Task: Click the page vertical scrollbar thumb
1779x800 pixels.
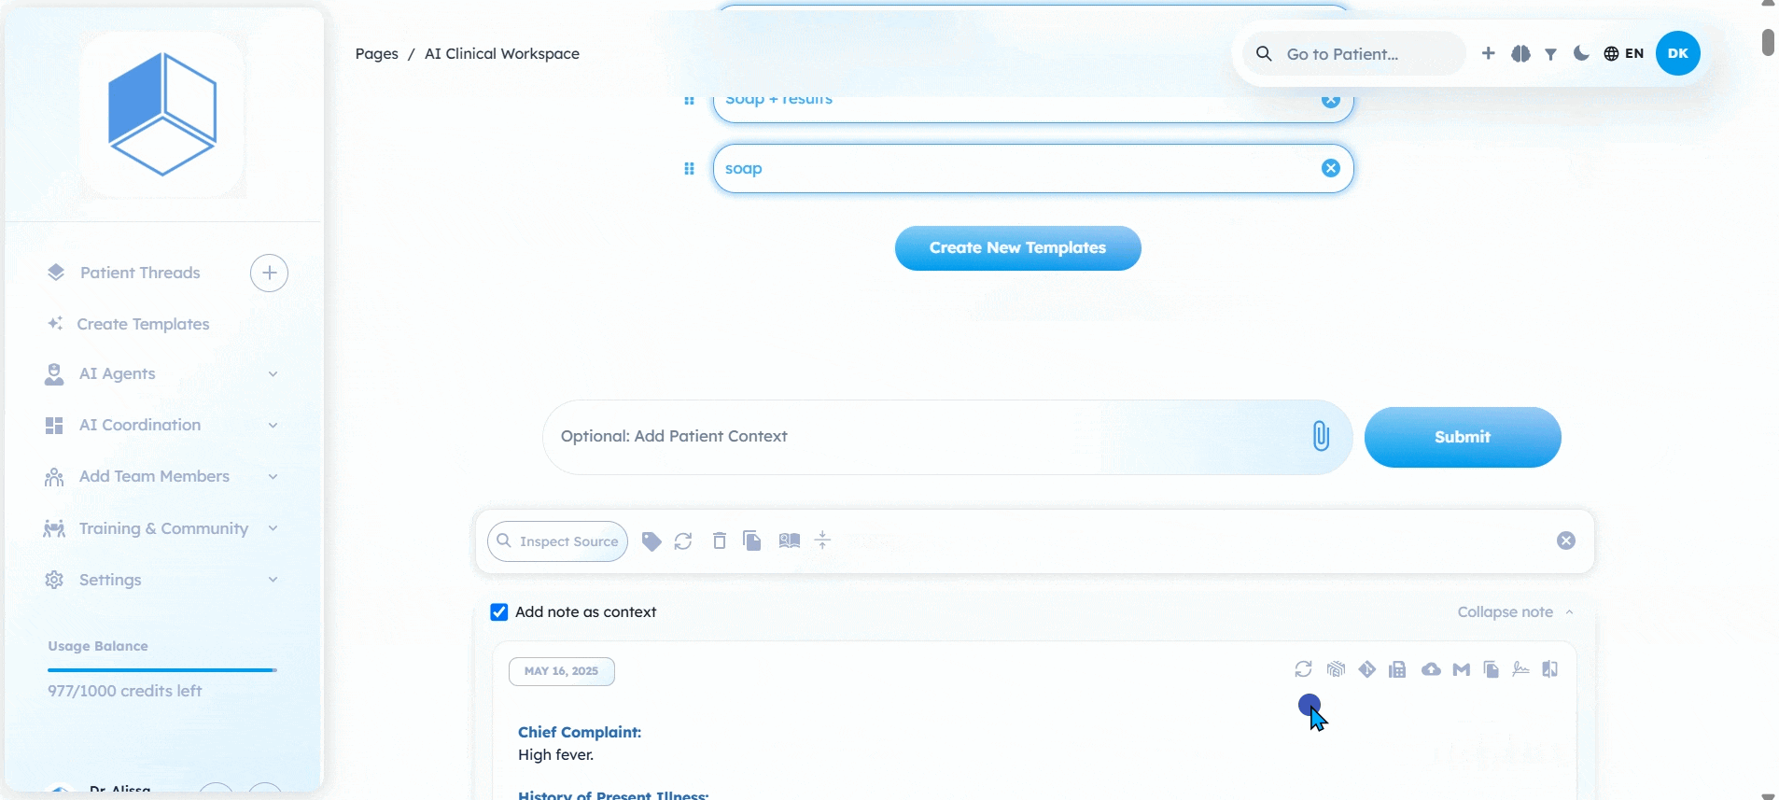Action: [x=1768, y=42]
